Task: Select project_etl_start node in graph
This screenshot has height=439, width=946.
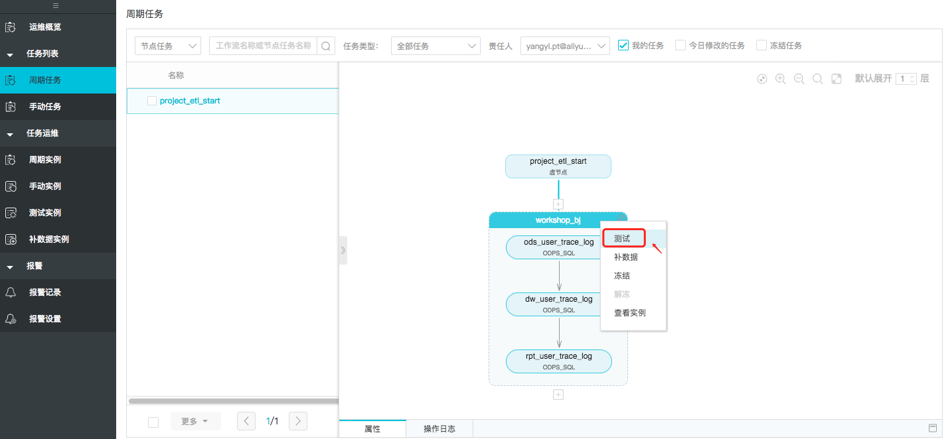Action: coord(558,166)
